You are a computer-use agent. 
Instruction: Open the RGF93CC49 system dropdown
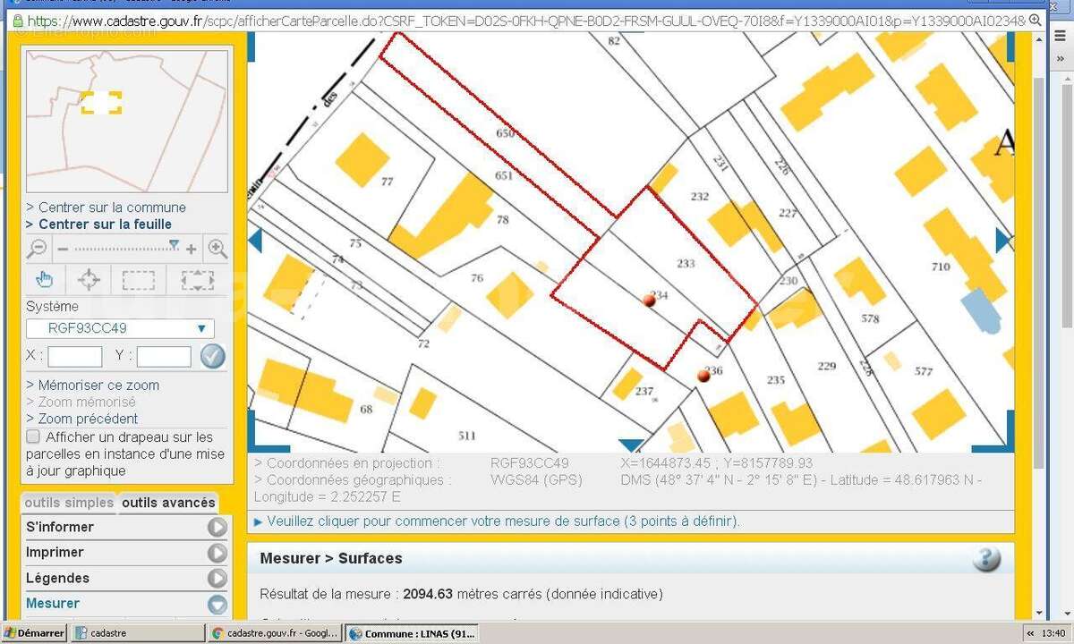120,328
